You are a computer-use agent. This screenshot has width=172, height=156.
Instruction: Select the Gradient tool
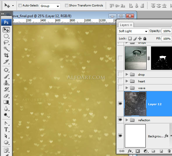(6, 102)
